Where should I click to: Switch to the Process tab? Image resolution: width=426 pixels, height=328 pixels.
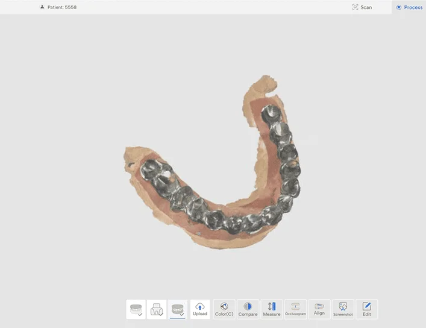pos(409,7)
